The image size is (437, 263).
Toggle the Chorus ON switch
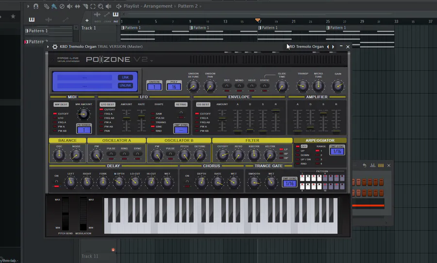pyautogui.click(x=187, y=181)
